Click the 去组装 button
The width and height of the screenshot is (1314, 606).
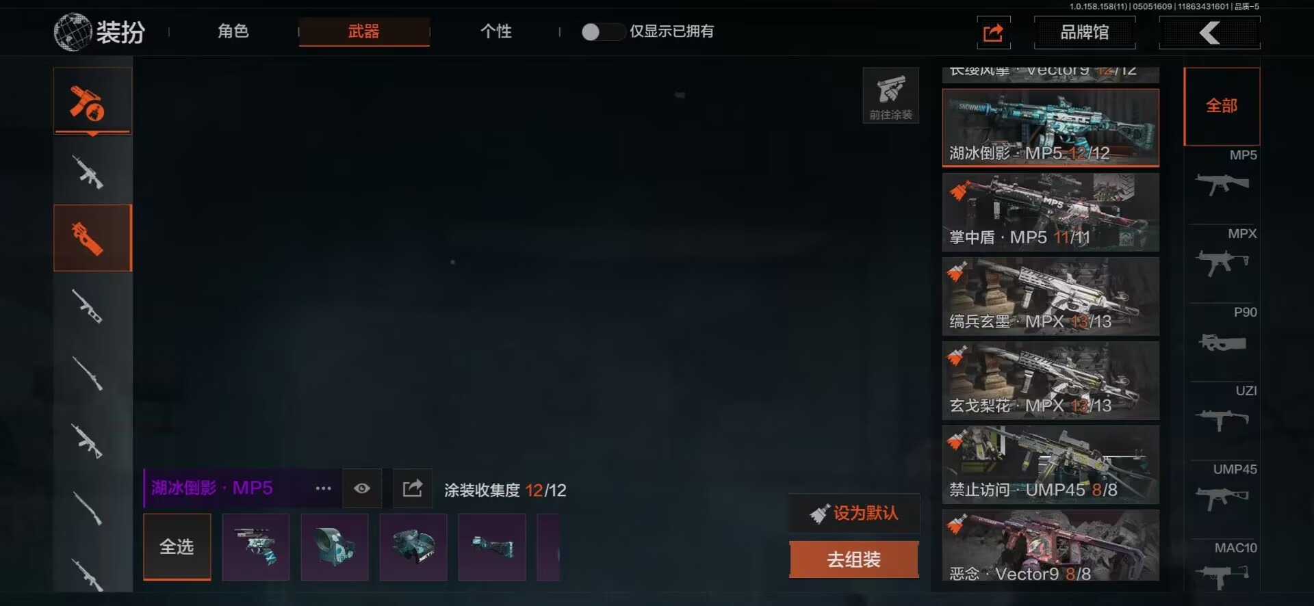pos(854,559)
